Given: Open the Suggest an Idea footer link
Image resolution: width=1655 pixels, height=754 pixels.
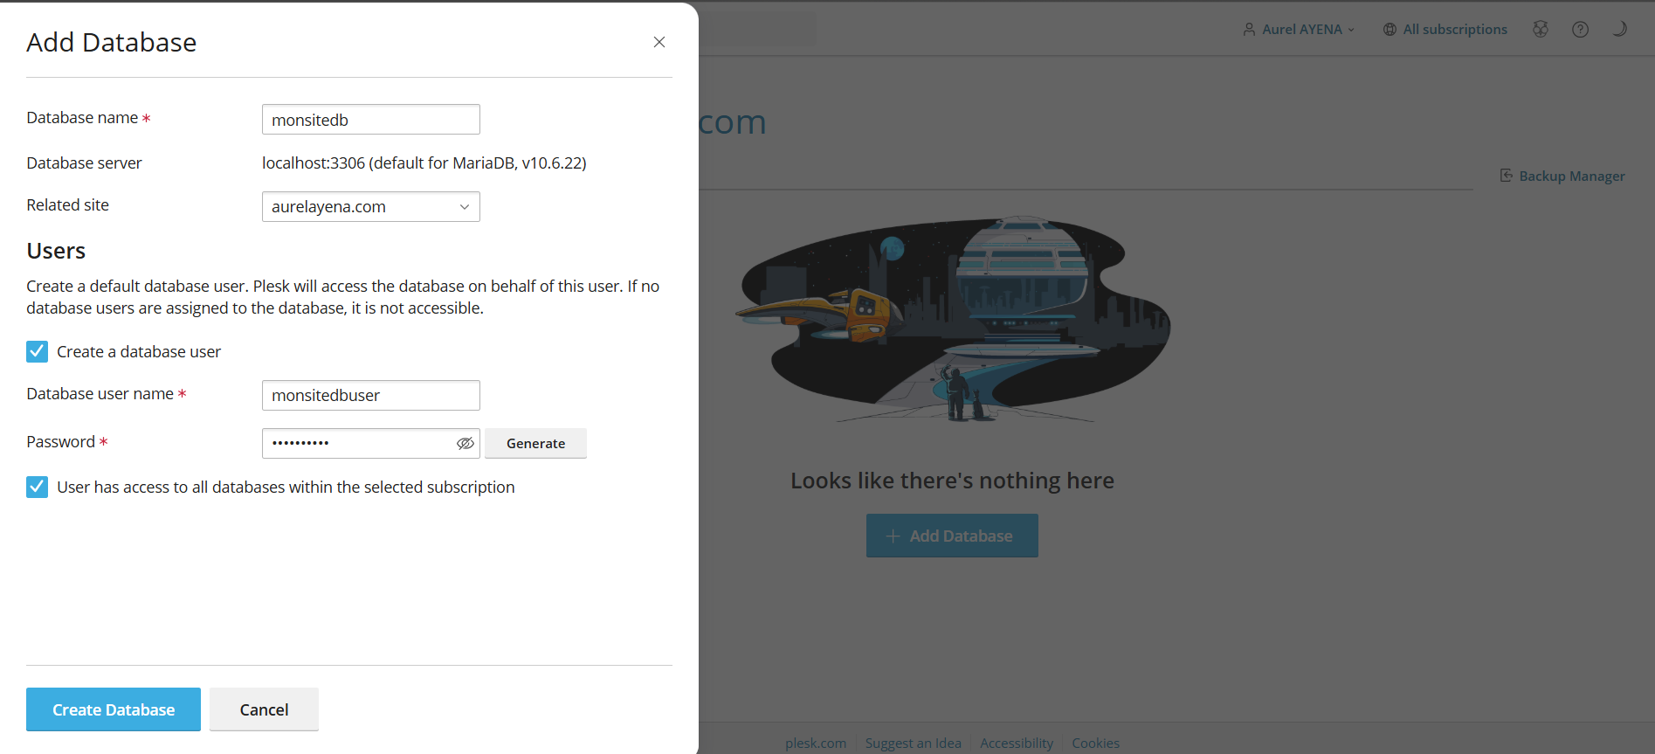Looking at the screenshot, I should 913,743.
